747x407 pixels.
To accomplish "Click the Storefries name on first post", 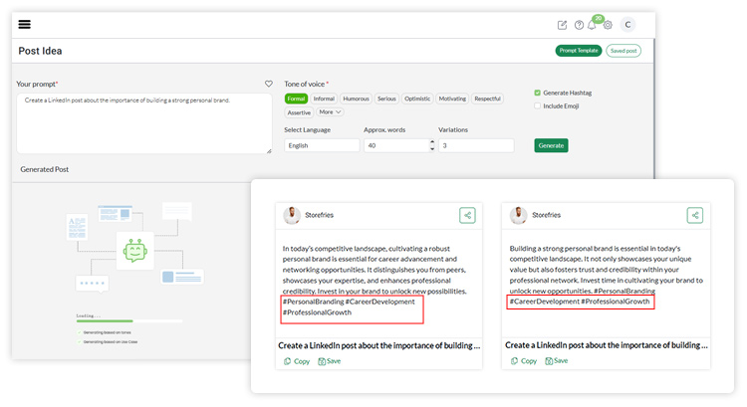I will 319,215.
